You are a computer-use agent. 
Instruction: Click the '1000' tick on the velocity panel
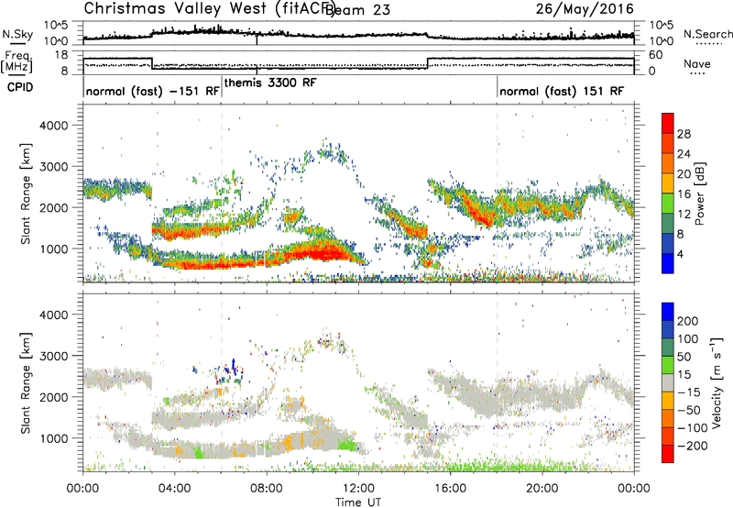[x=53, y=438]
